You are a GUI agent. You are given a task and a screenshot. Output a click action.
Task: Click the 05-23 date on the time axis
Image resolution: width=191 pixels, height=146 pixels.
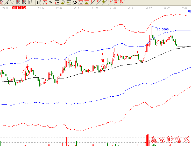coord(59,8)
